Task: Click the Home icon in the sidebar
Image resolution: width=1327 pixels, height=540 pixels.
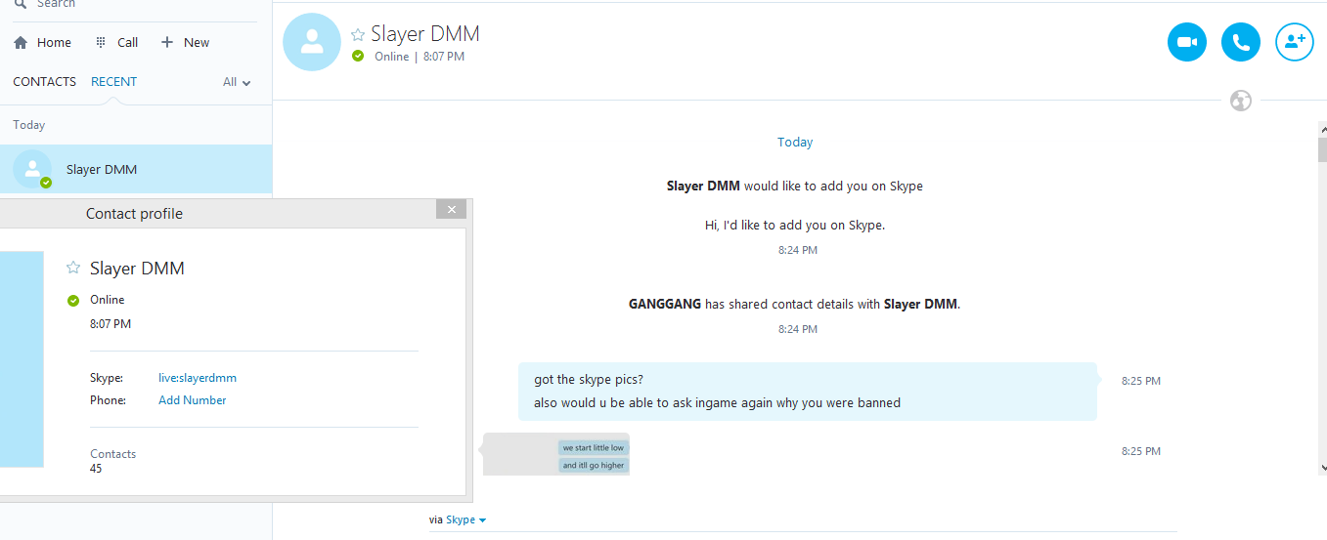Action: pos(21,43)
